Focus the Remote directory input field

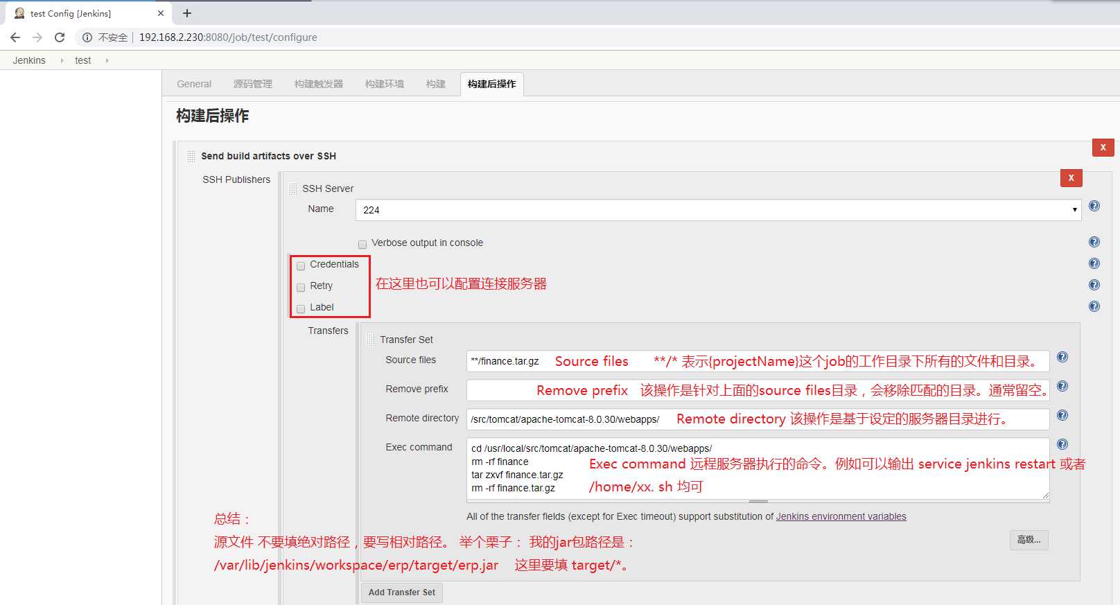758,419
